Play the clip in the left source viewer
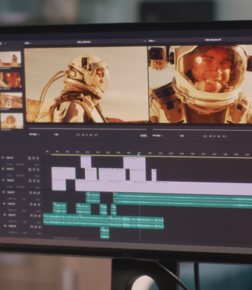 click(x=87, y=135)
